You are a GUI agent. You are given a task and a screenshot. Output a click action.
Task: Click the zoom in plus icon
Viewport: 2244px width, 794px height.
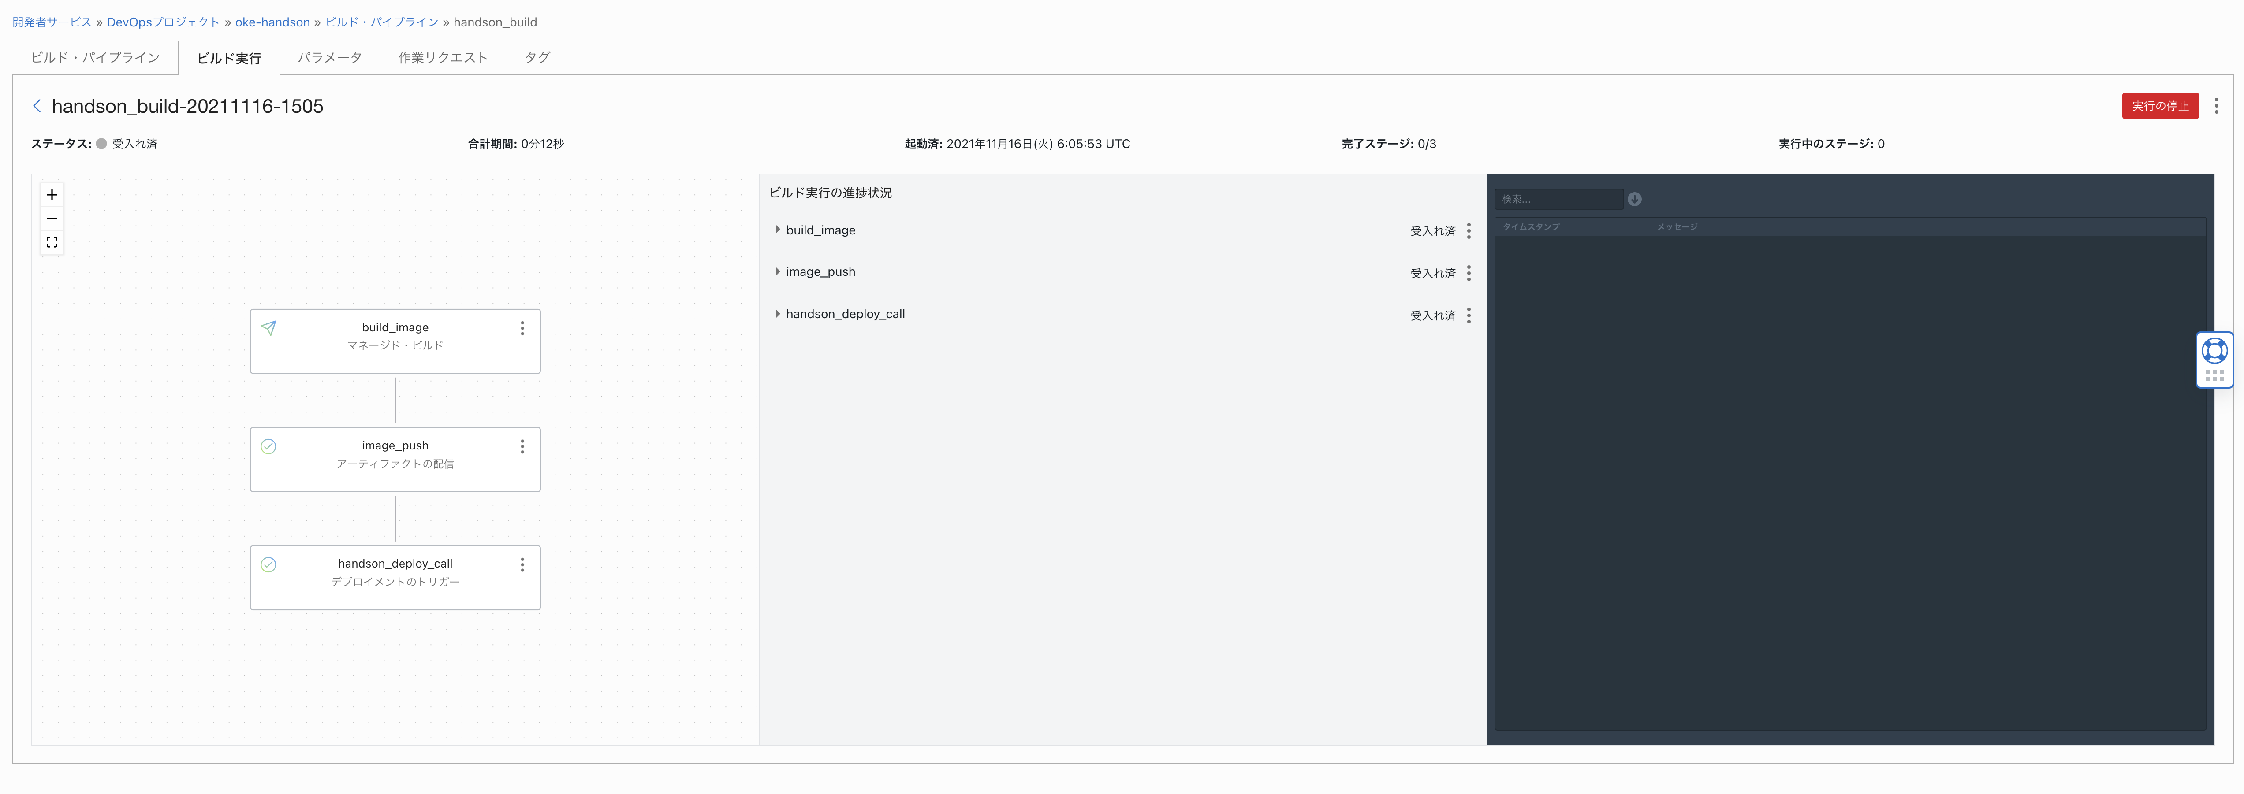pyautogui.click(x=52, y=195)
